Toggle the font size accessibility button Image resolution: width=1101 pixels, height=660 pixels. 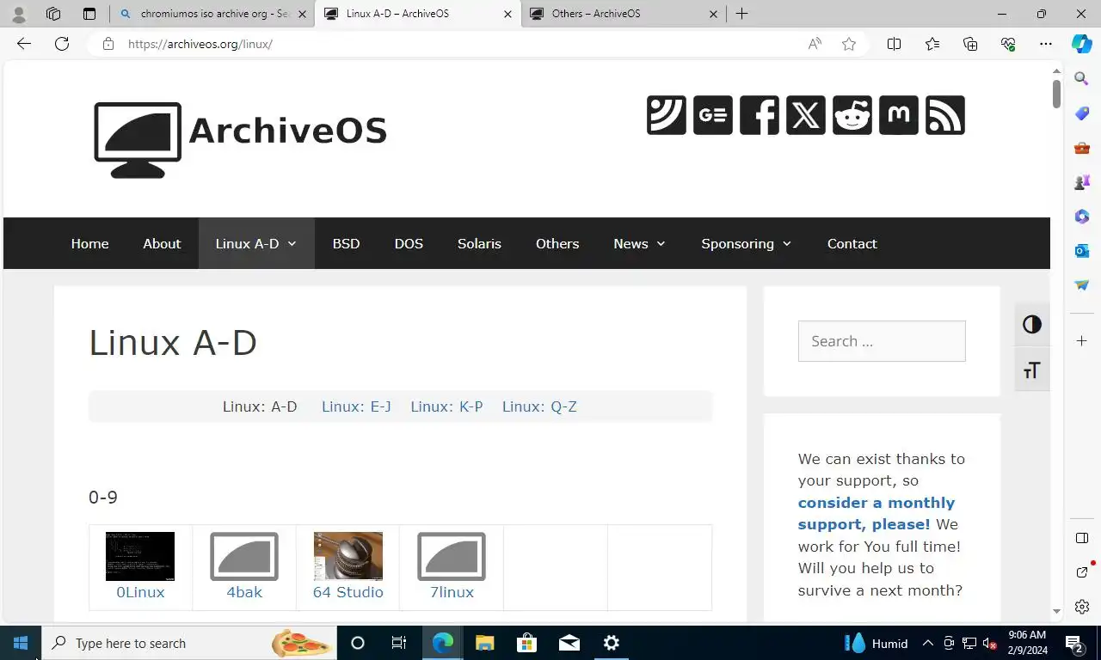(1032, 370)
